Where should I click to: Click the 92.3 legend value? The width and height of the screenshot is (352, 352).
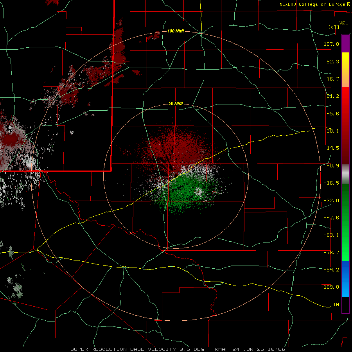tap(333, 61)
